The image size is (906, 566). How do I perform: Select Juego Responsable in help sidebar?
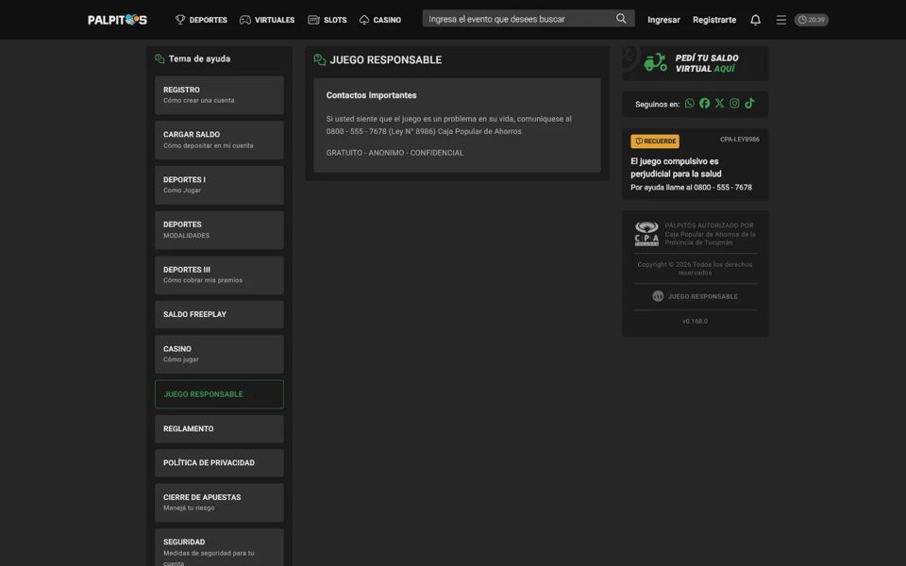coord(219,394)
